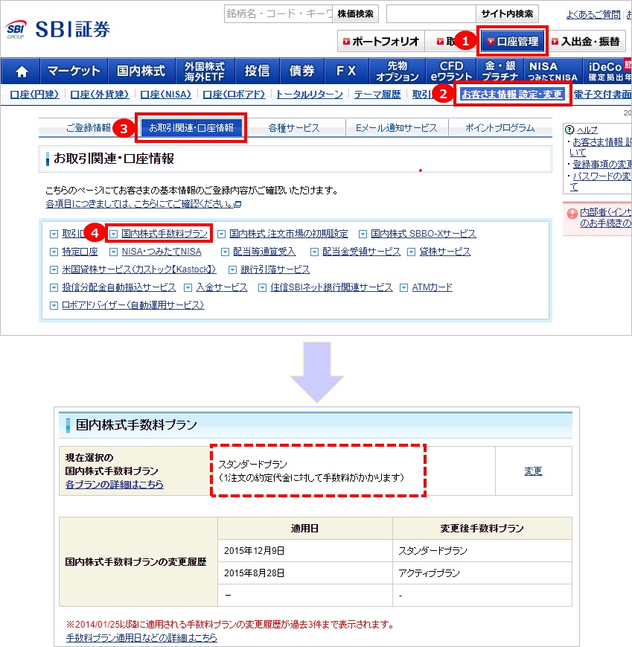This screenshot has height=647, width=632.
Task: Go to 口座(外貨建) sub-menu link
Action: [x=100, y=95]
